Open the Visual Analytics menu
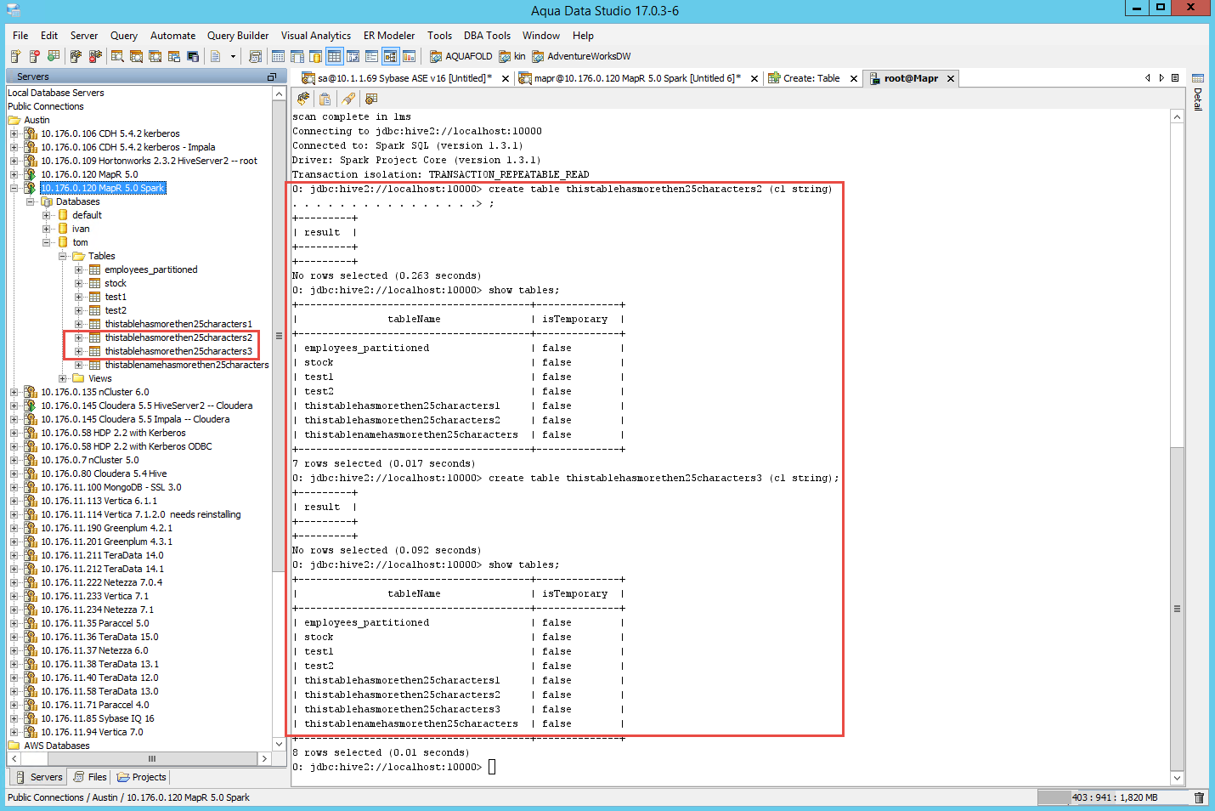This screenshot has height=811, width=1215. coord(316,36)
